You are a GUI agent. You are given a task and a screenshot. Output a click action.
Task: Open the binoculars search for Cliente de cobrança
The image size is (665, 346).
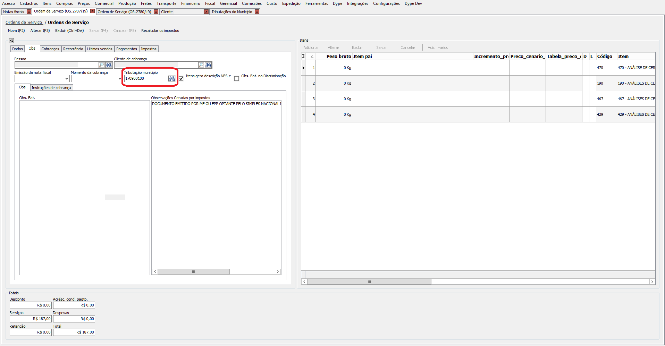(208, 65)
